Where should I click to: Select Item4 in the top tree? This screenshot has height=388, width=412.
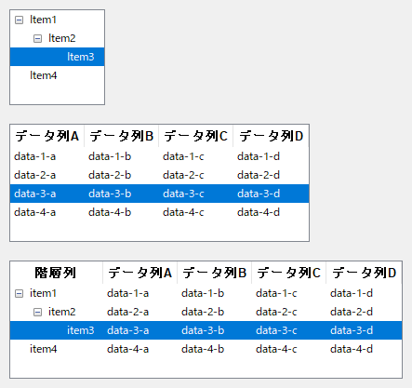(x=44, y=75)
